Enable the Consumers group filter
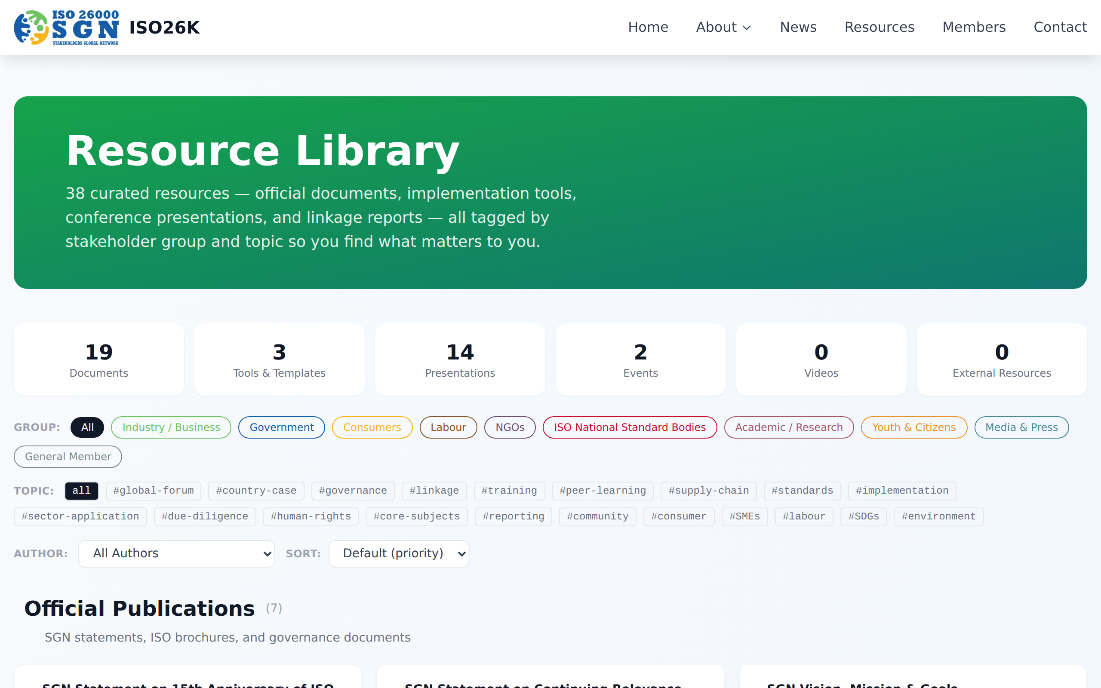The image size is (1101, 688). (372, 427)
